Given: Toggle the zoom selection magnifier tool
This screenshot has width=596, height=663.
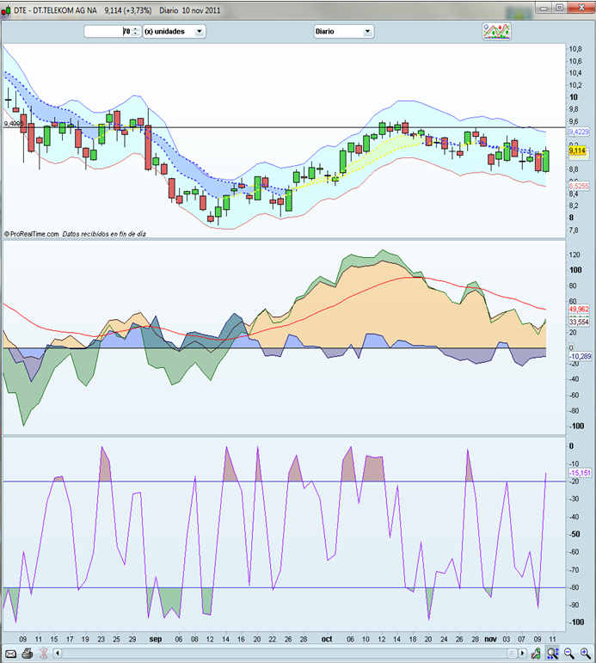Looking at the screenshot, I should click(x=553, y=654).
